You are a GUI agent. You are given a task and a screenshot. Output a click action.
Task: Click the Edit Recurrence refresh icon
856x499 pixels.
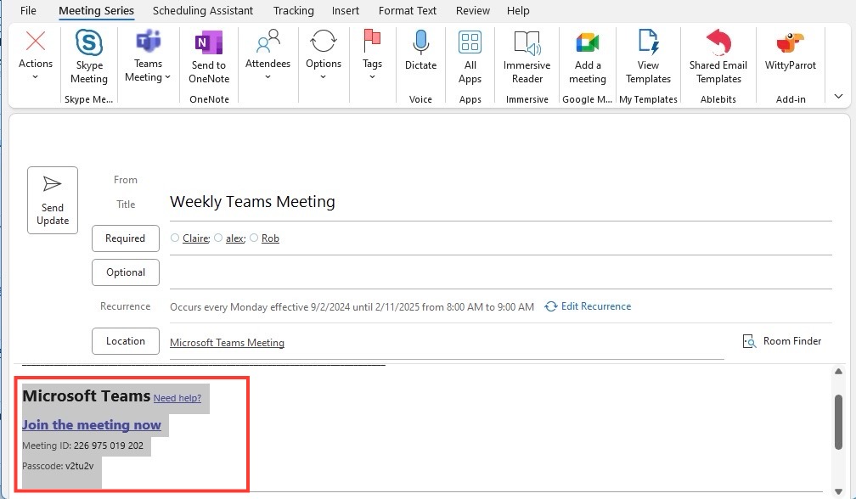point(551,306)
